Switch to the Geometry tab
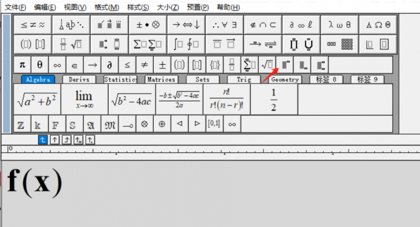The image size is (420, 227). (x=285, y=80)
